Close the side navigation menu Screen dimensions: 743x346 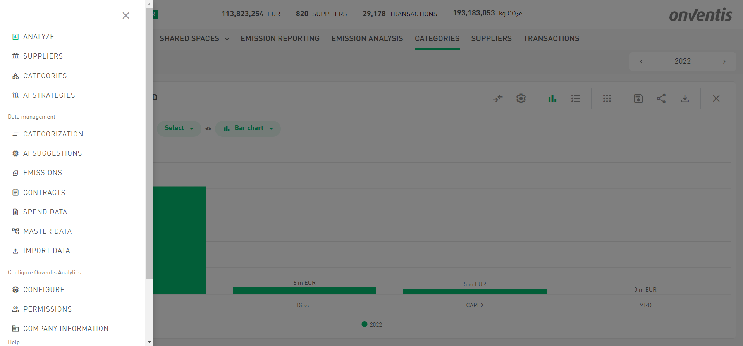pyautogui.click(x=126, y=15)
